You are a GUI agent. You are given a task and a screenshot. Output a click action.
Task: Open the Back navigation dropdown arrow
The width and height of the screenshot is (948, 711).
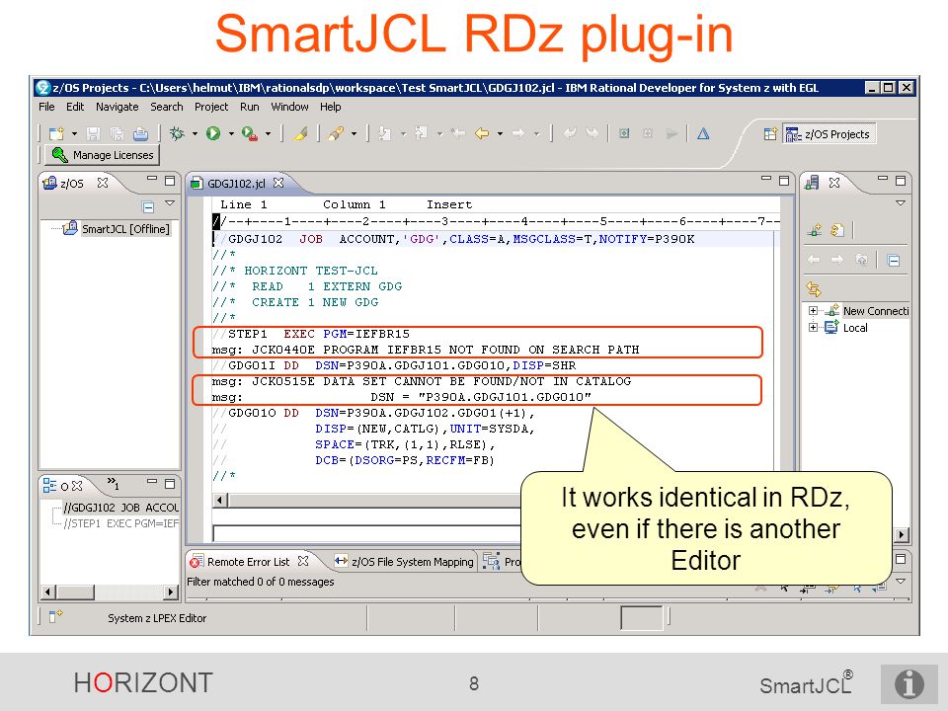500,133
